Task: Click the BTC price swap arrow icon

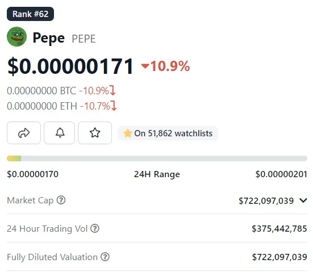Action: 113,90
